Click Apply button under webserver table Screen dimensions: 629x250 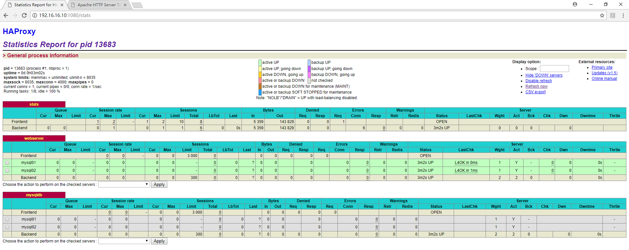click(x=159, y=185)
